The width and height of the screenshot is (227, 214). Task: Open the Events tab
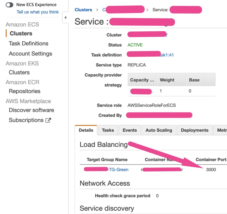click(130, 130)
